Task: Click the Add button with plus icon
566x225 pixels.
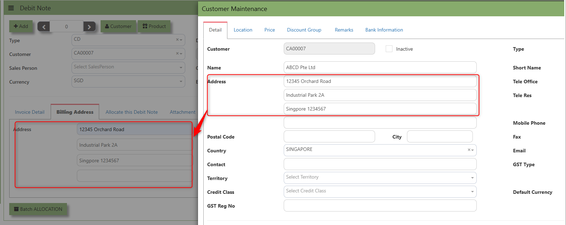Action: tap(21, 26)
